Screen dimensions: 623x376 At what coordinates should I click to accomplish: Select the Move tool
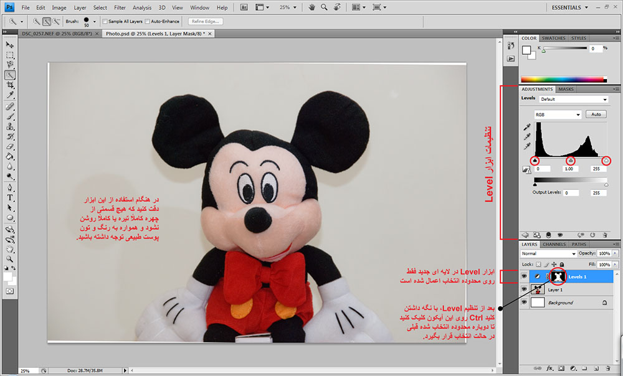coord(10,45)
